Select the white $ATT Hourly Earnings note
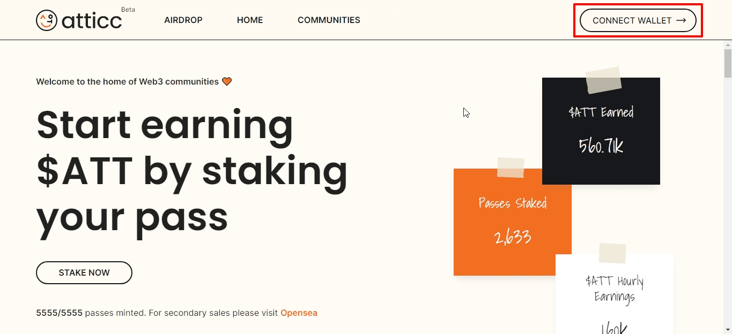 pos(615,294)
